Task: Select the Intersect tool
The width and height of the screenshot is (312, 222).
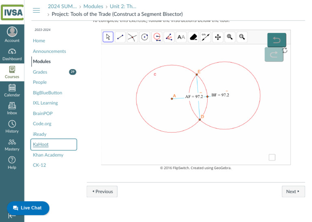Action: 132,37
